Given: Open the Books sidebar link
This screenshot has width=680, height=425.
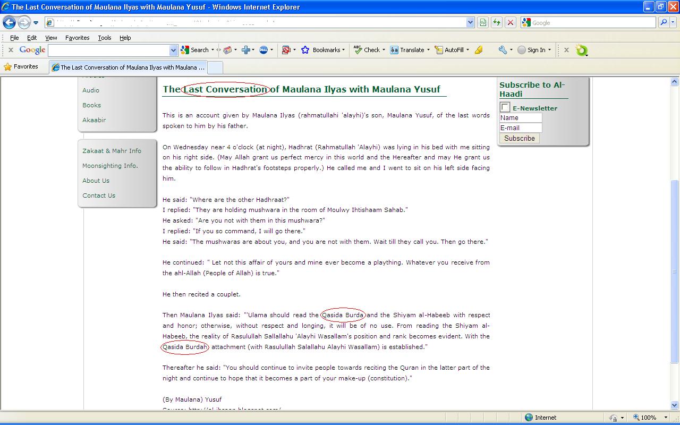Looking at the screenshot, I should (91, 105).
